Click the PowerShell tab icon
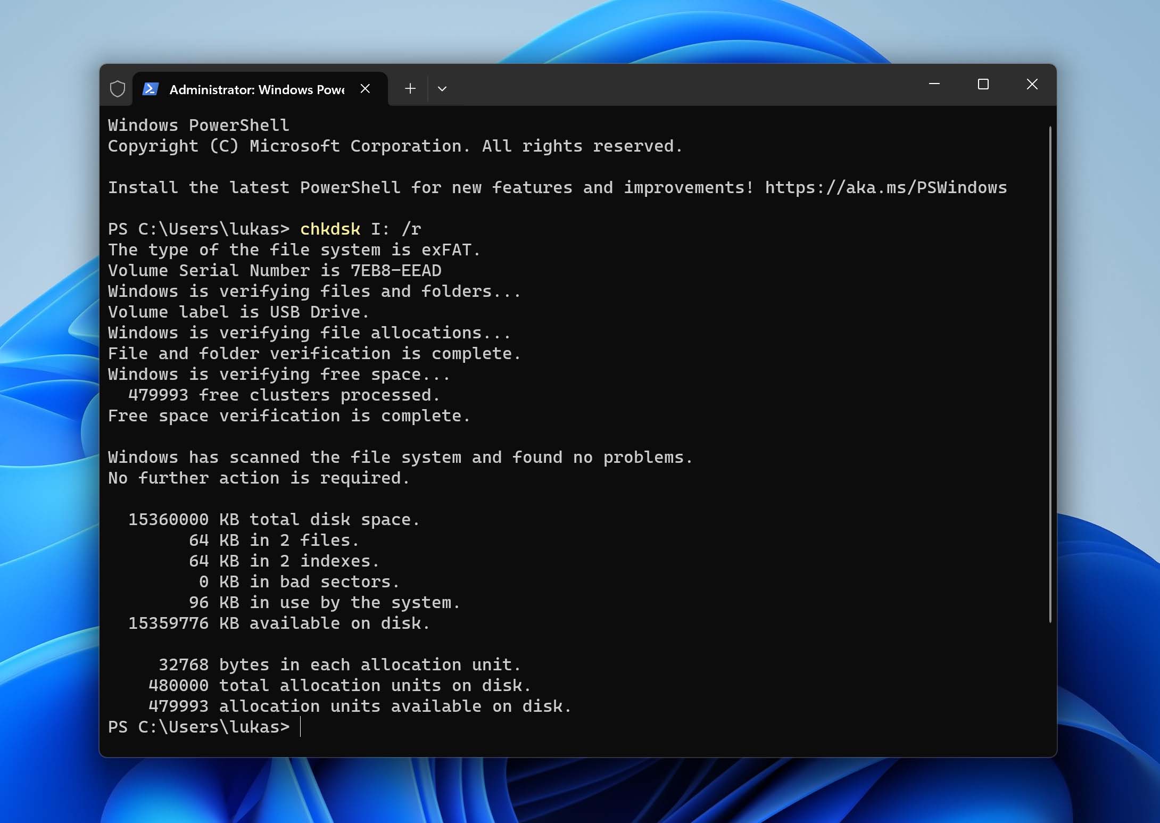The image size is (1160, 823). click(151, 89)
